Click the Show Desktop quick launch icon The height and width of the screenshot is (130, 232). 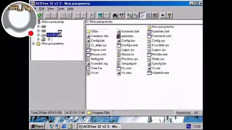click(x=70, y=126)
